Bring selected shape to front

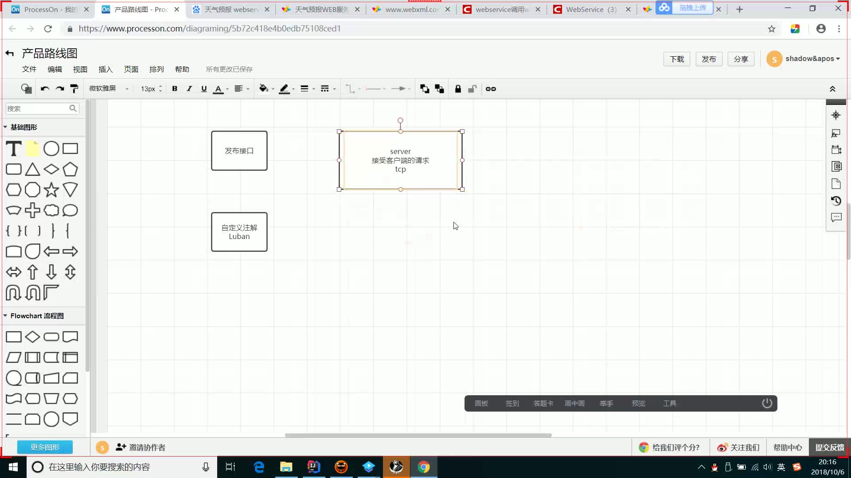(424, 89)
